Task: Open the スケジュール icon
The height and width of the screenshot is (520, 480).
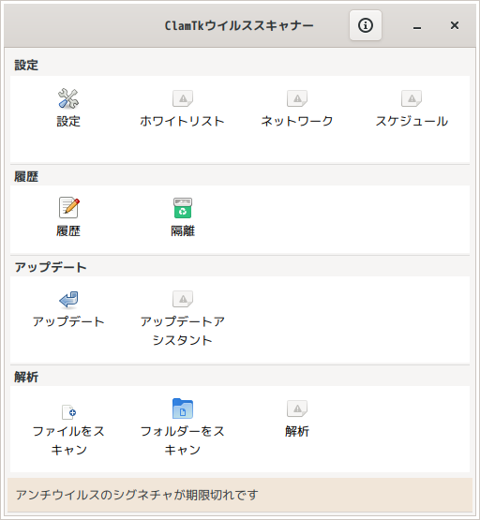Action: tap(412, 98)
